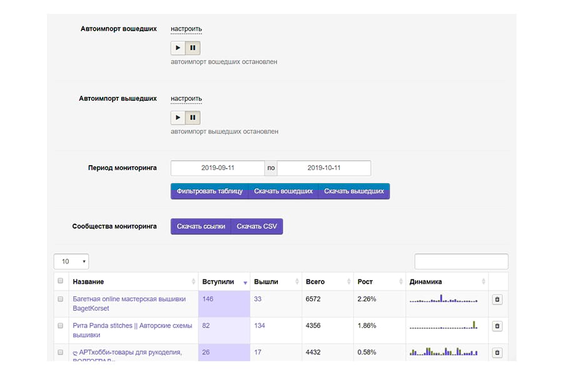Check the Багетная online мастерская row checkbox
563x375 pixels.
coord(60,299)
